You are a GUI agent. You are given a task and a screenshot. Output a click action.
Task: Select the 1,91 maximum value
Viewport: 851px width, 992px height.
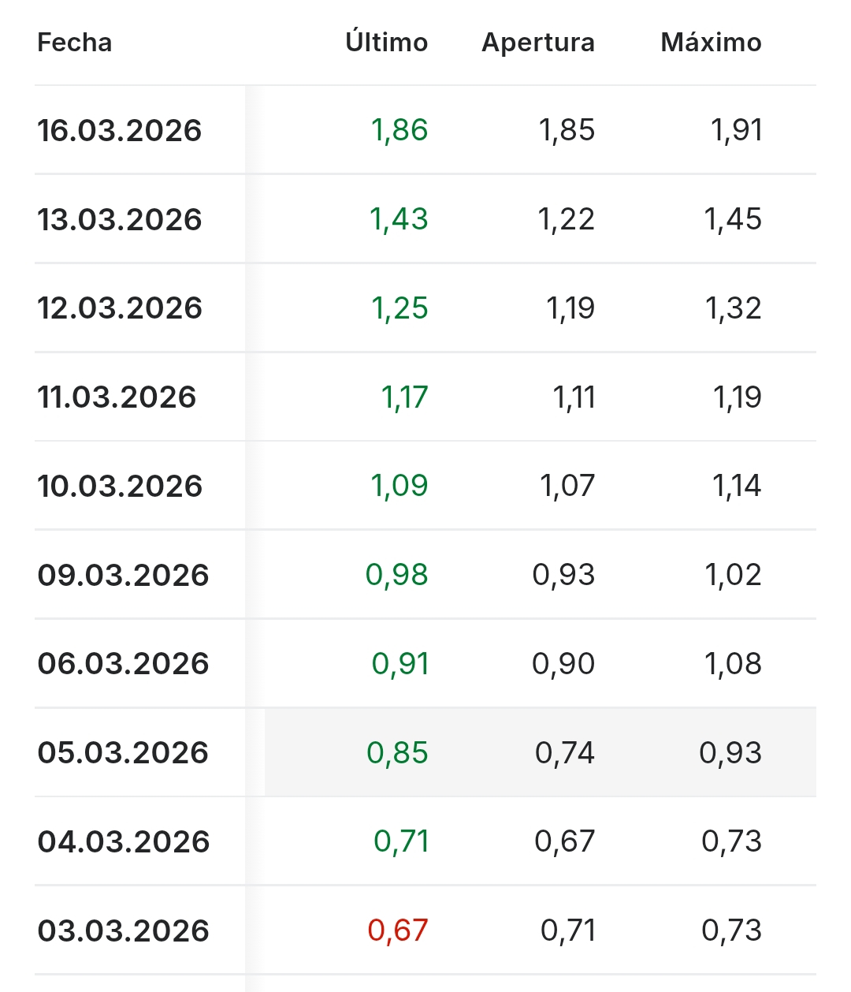click(x=737, y=130)
